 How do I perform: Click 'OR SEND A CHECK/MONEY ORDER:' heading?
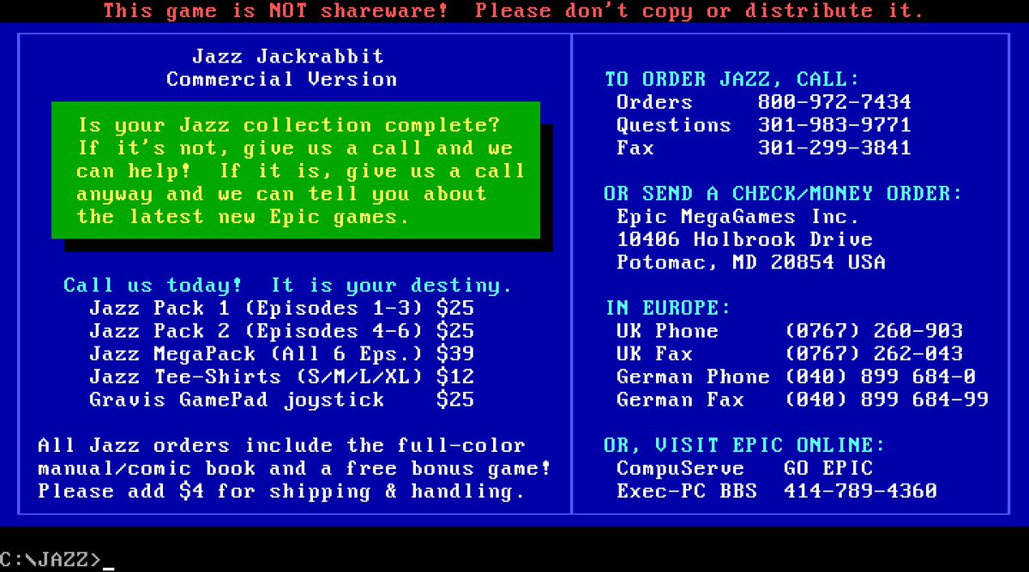click(784, 194)
